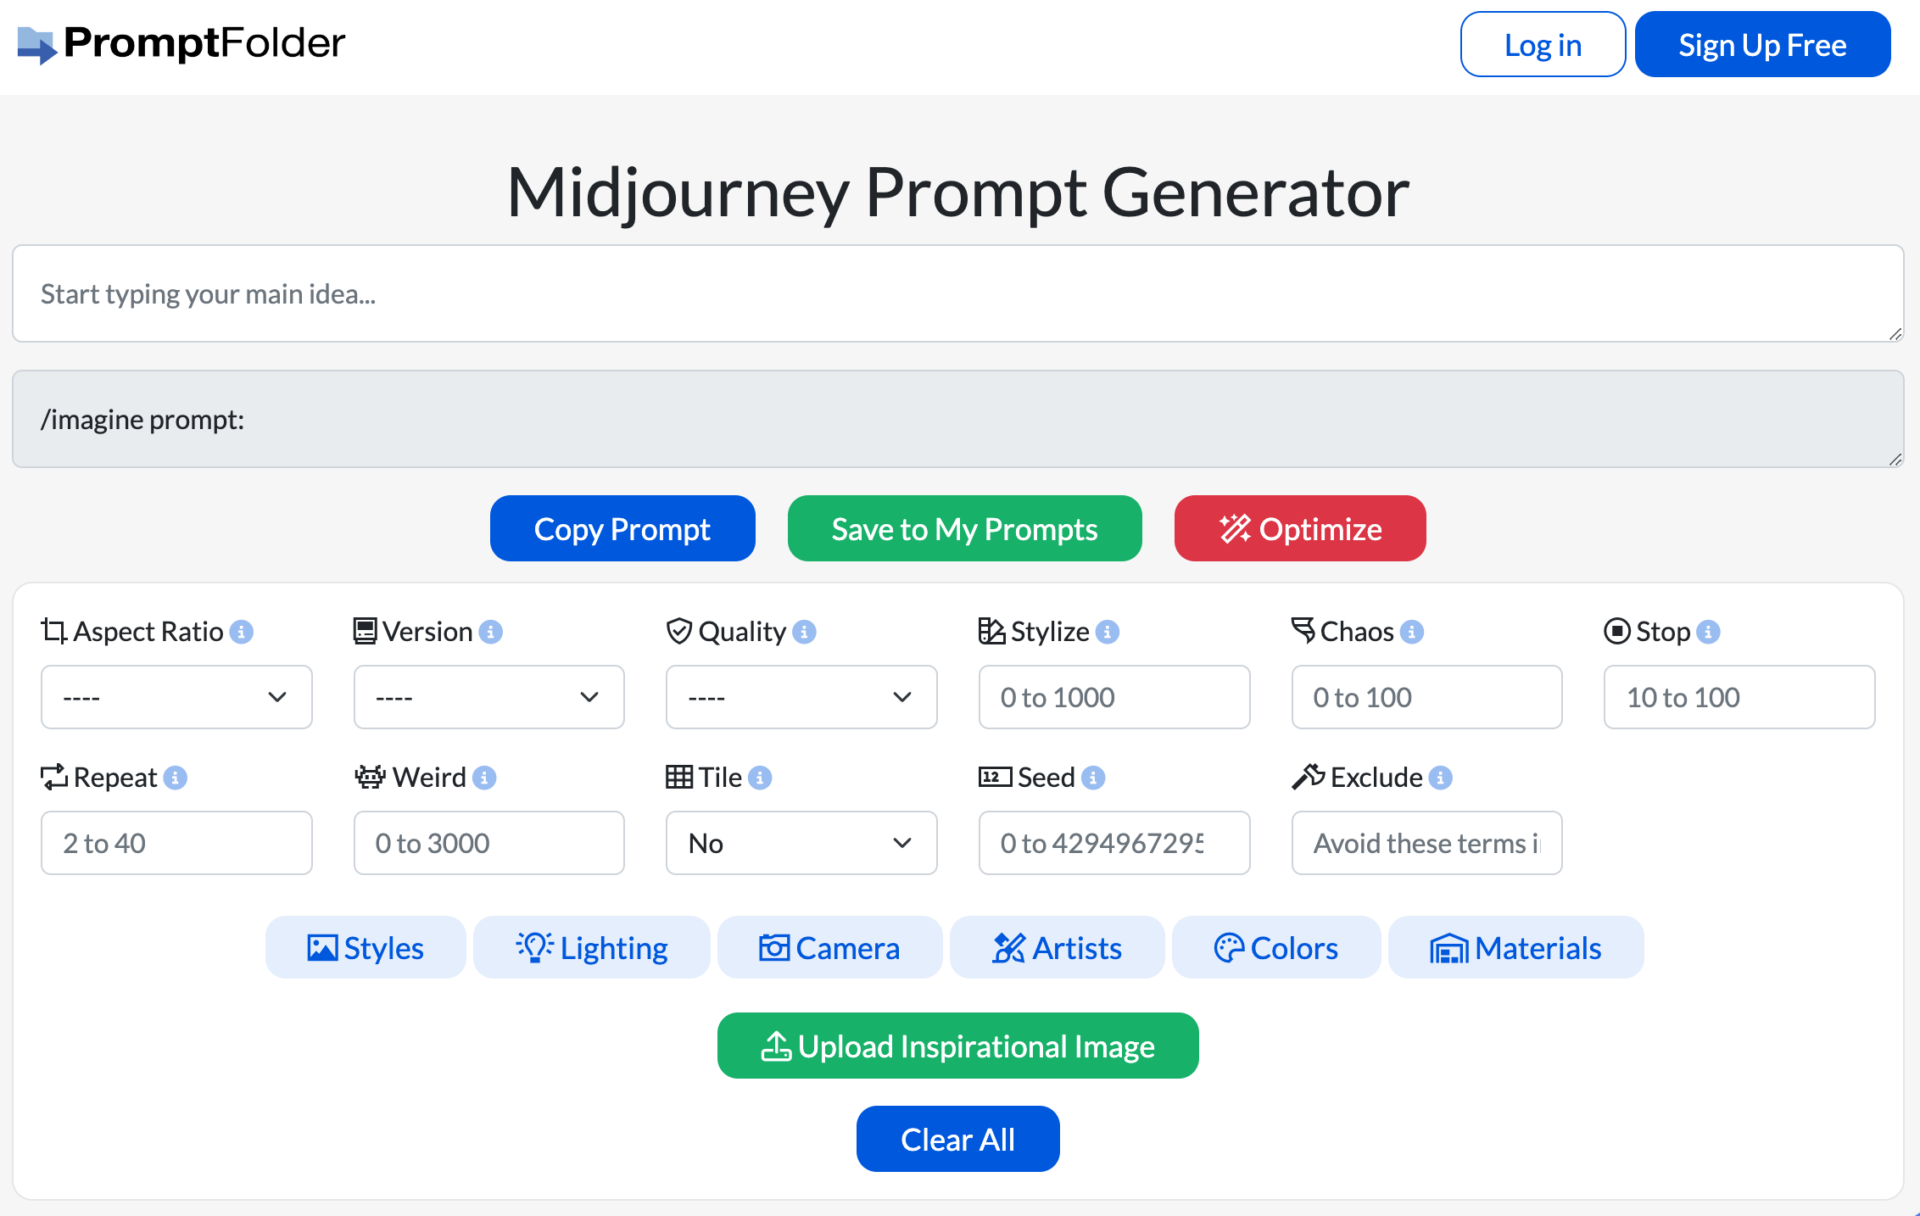
Task: Expand the Aspect Ratio dropdown
Action: [175, 695]
